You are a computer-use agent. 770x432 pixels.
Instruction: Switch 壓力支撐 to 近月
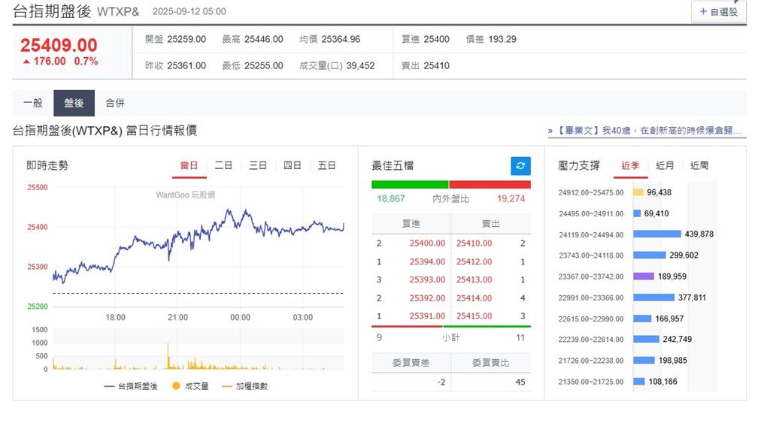tap(665, 166)
